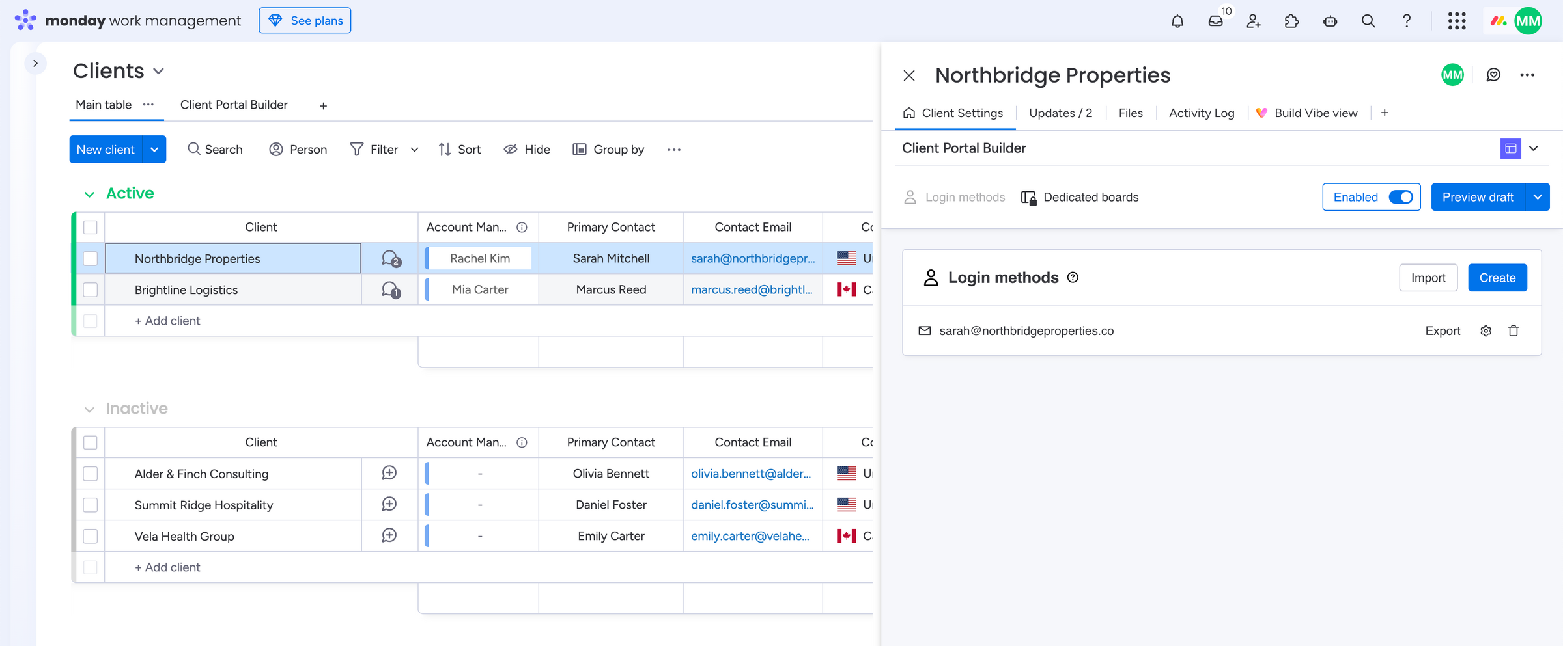This screenshot has height=646, width=1563.
Task: Show Account Manager column info in Active group
Action: click(x=522, y=227)
